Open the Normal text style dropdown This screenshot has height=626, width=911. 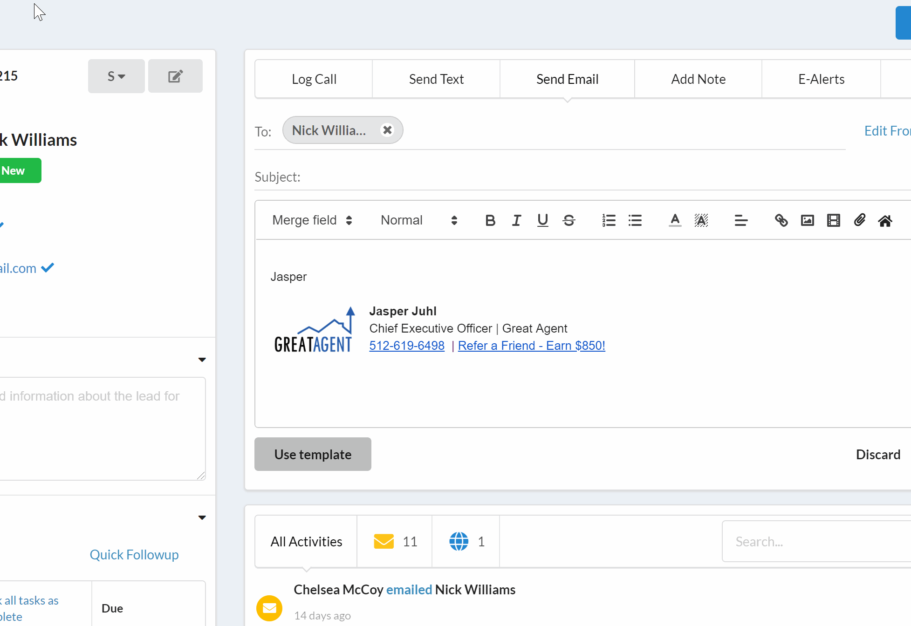click(418, 220)
